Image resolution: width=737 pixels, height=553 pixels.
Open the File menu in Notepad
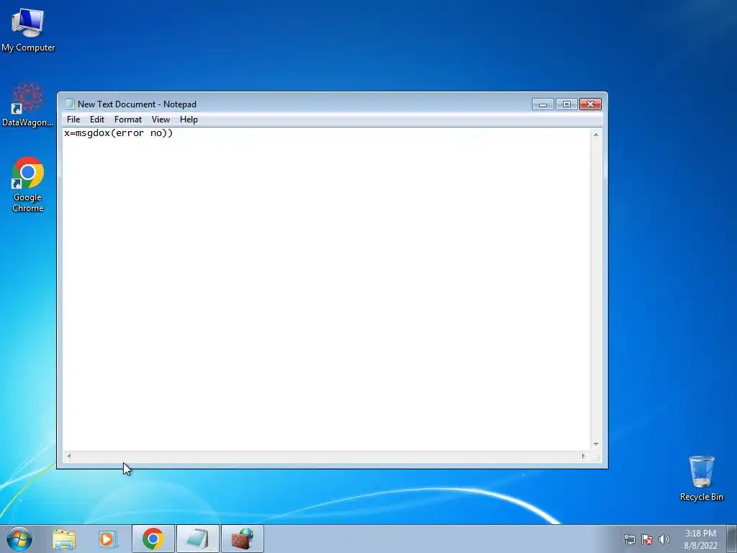[73, 120]
